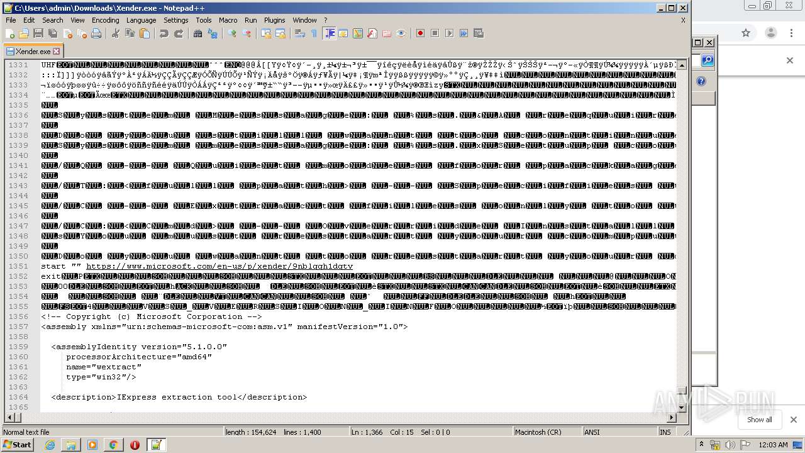Bookmark the page with Chrome's star icon
Viewport: 805px width, 453px height.
tap(746, 33)
